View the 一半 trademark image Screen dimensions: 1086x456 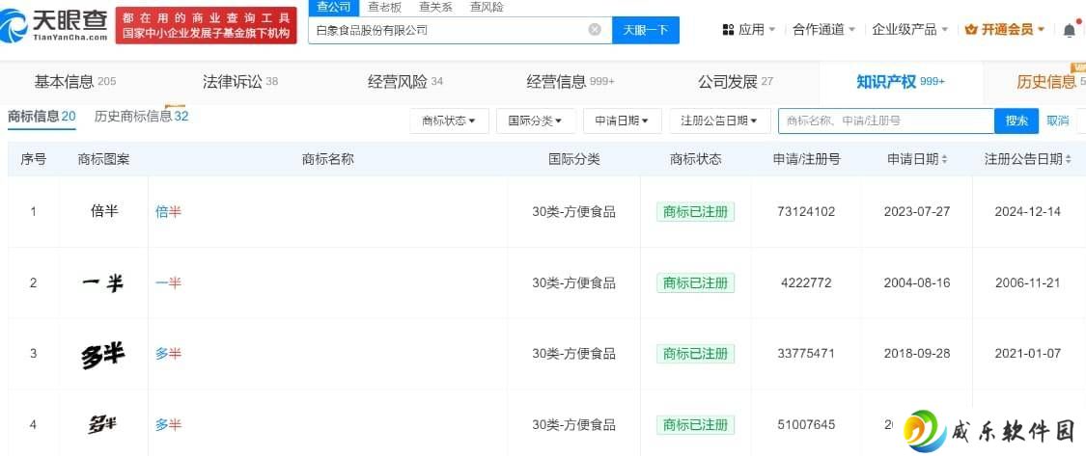pos(102,283)
